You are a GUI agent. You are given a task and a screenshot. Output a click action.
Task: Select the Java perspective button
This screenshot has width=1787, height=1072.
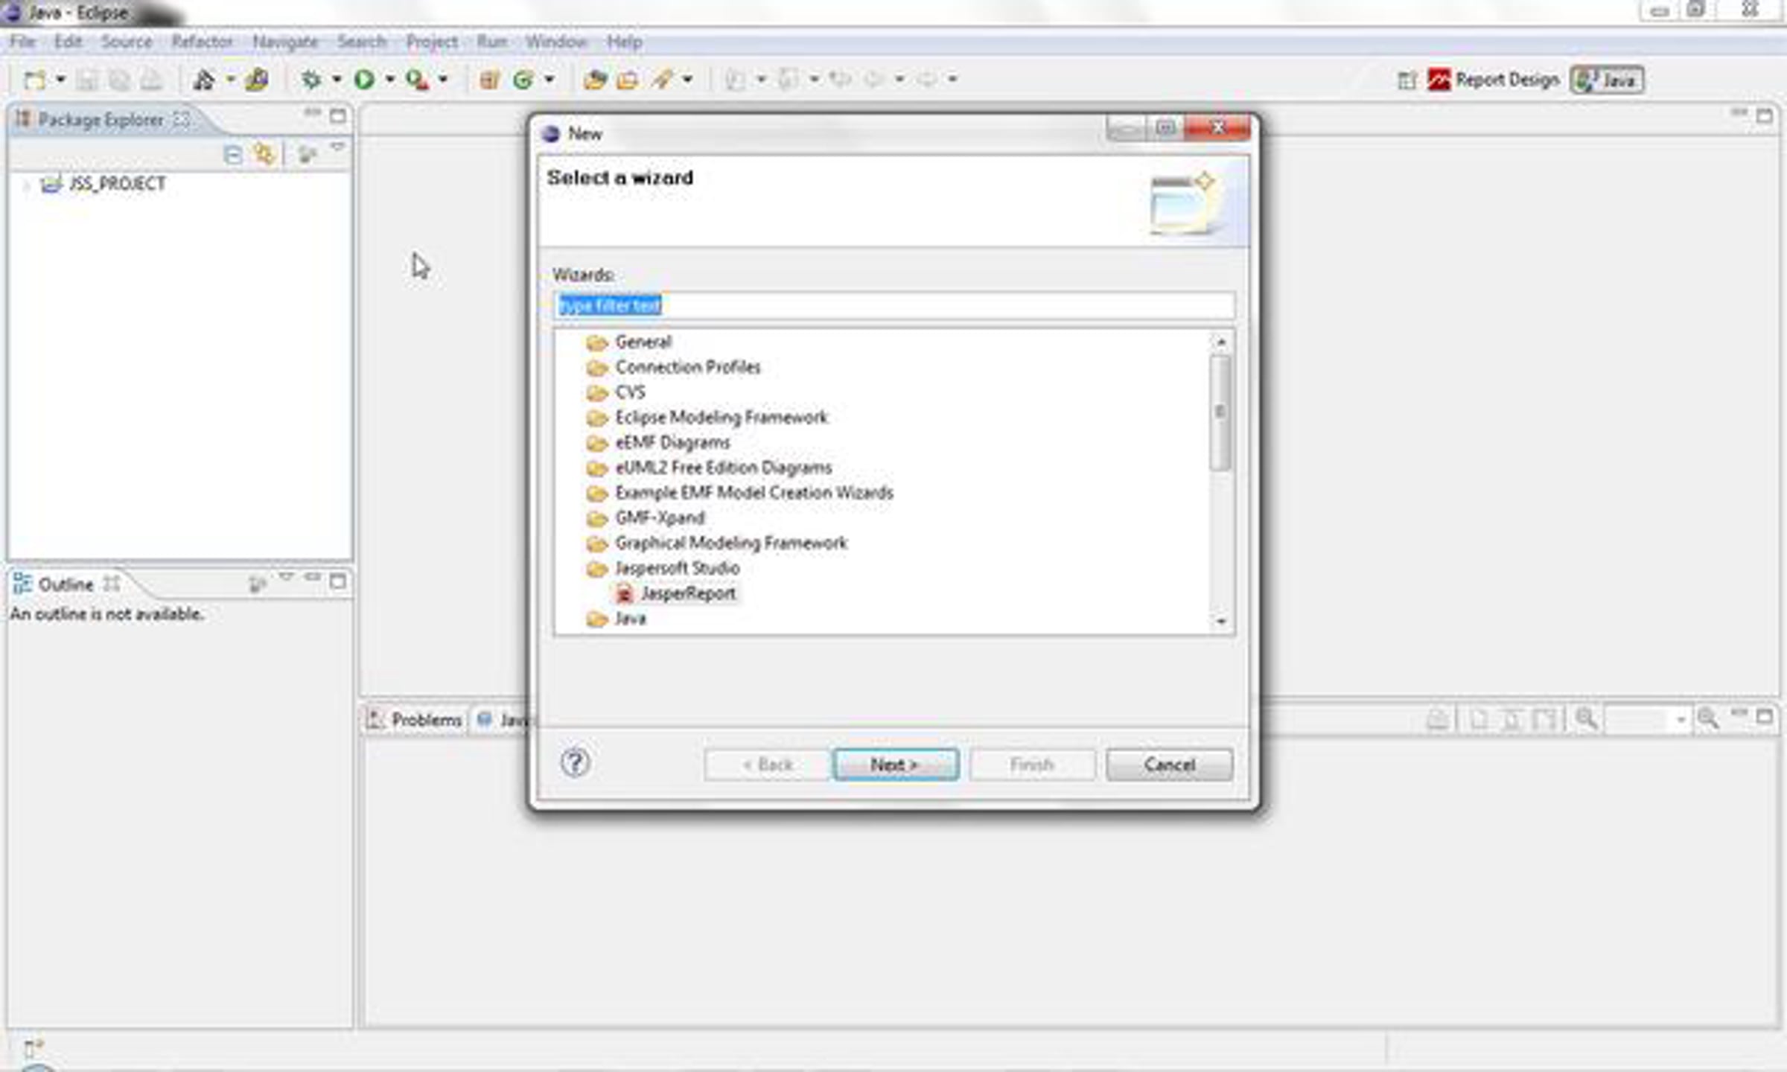pos(1607,80)
